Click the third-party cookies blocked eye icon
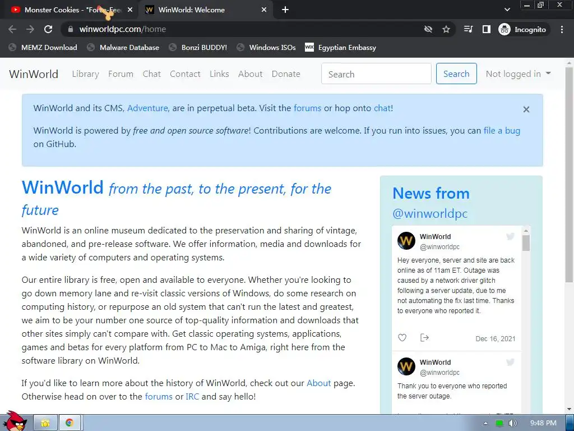The height and width of the screenshot is (431, 574). coord(428,29)
